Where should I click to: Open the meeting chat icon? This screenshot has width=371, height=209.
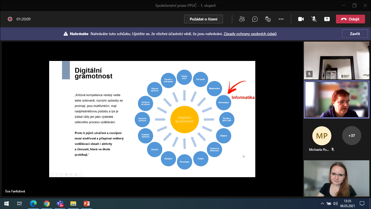[x=255, y=19]
